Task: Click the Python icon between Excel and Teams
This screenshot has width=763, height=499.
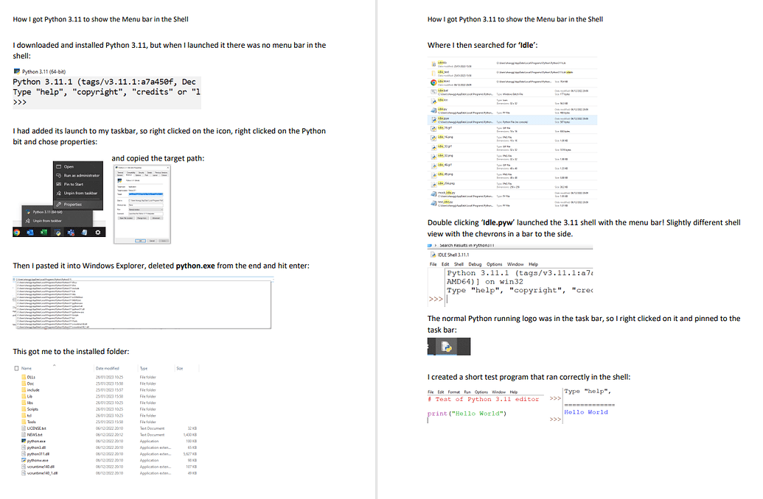Action: [58, 233]
